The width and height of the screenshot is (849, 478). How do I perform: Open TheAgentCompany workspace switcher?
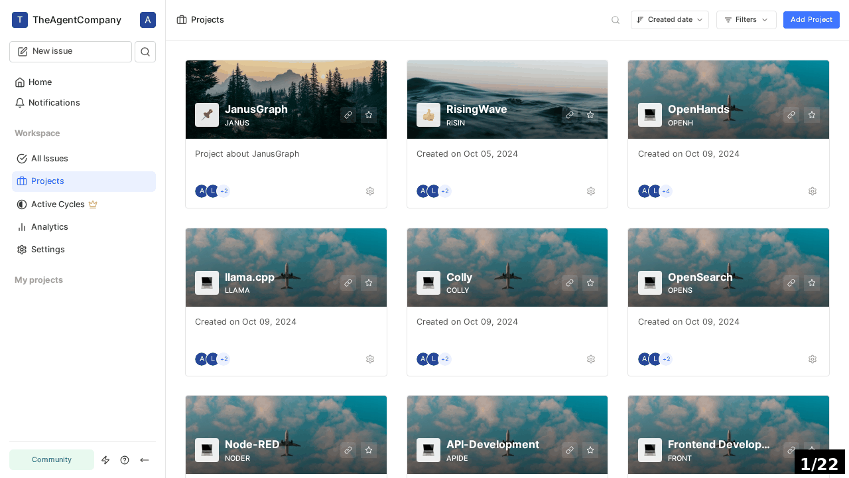pos(67,20)
